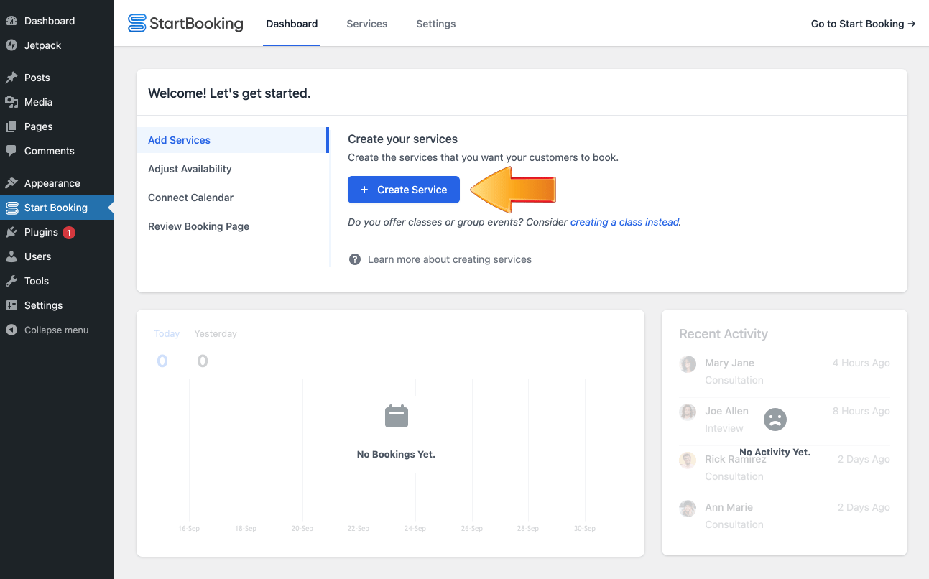Click the Comments speech bubble icon
The width and height of the screenshot is (929, 579).
click(x=11, y=151)
